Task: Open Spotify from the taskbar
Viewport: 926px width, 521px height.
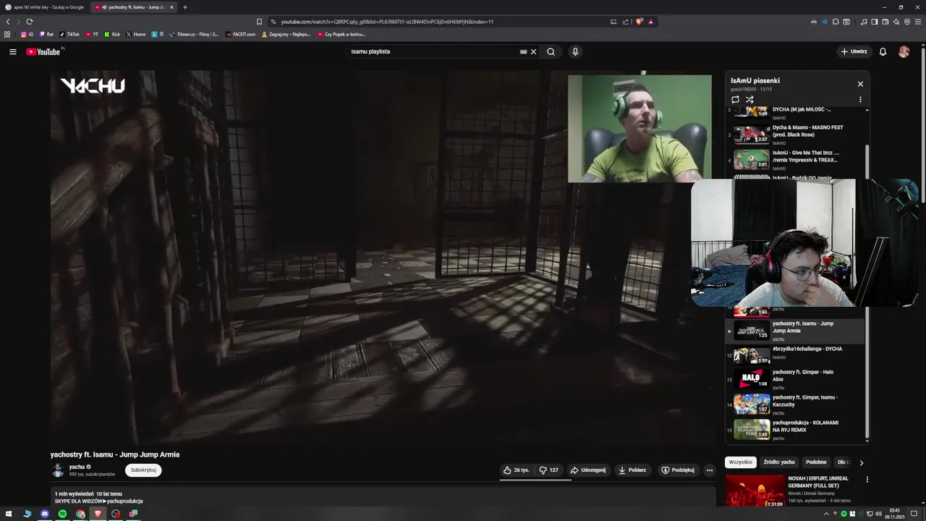Action: (63, 514)
